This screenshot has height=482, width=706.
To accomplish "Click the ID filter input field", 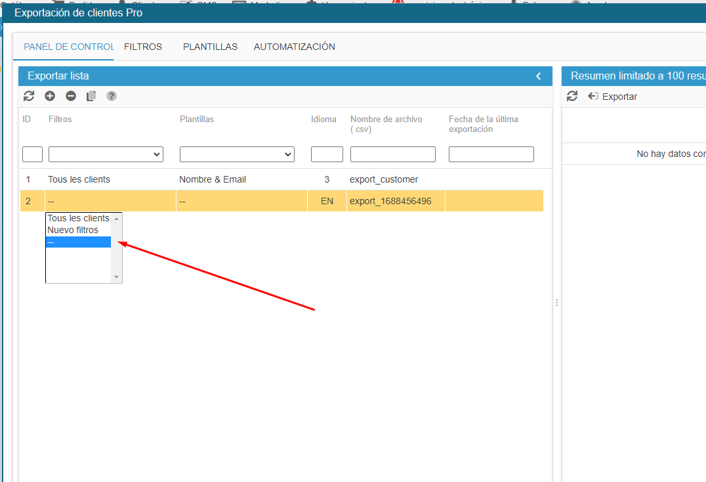I will click(32, 154).
